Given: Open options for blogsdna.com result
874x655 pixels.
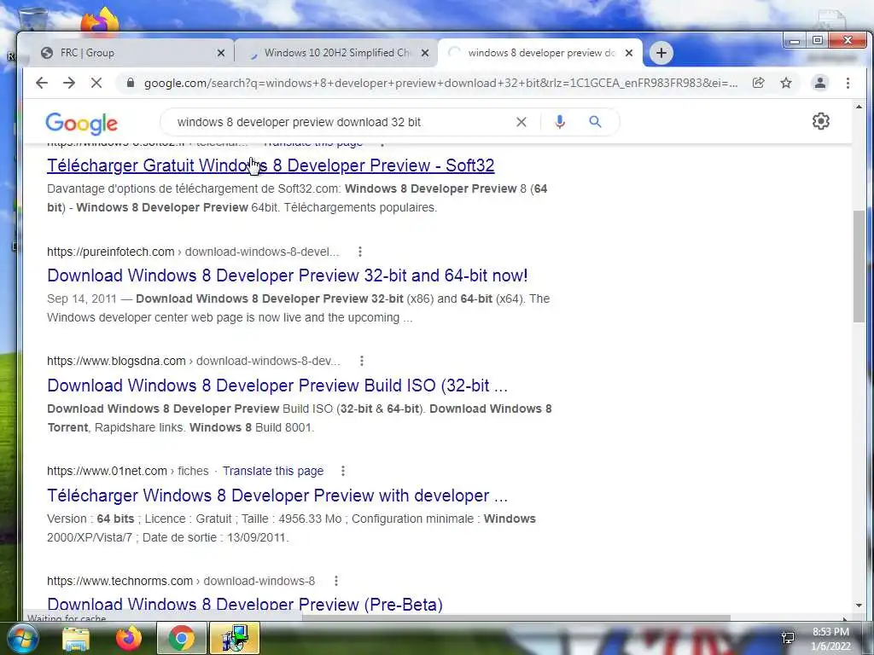Looking at the screenshot, I should [362, 361].
